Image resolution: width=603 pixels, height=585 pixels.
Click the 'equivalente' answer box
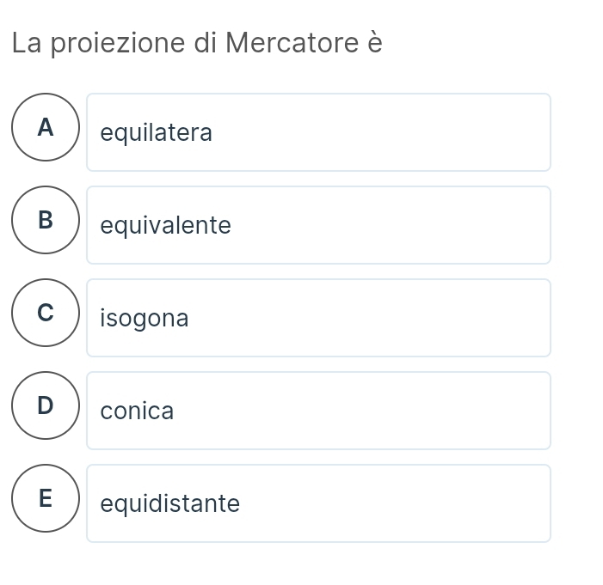[318, 225]
